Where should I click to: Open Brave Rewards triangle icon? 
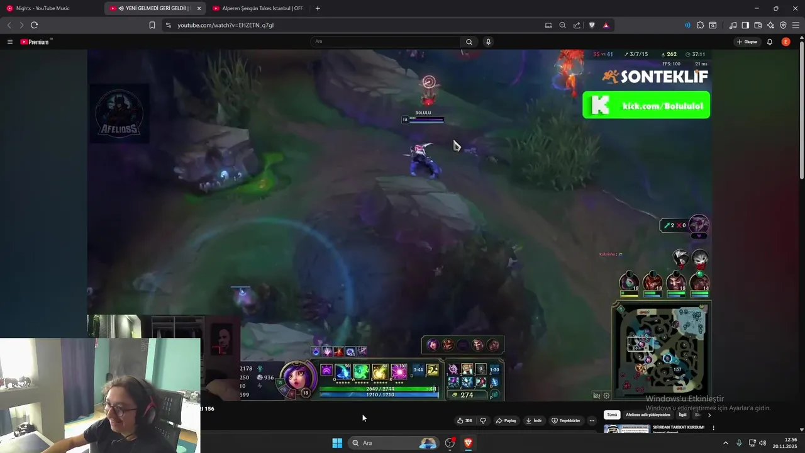point(606,25)
